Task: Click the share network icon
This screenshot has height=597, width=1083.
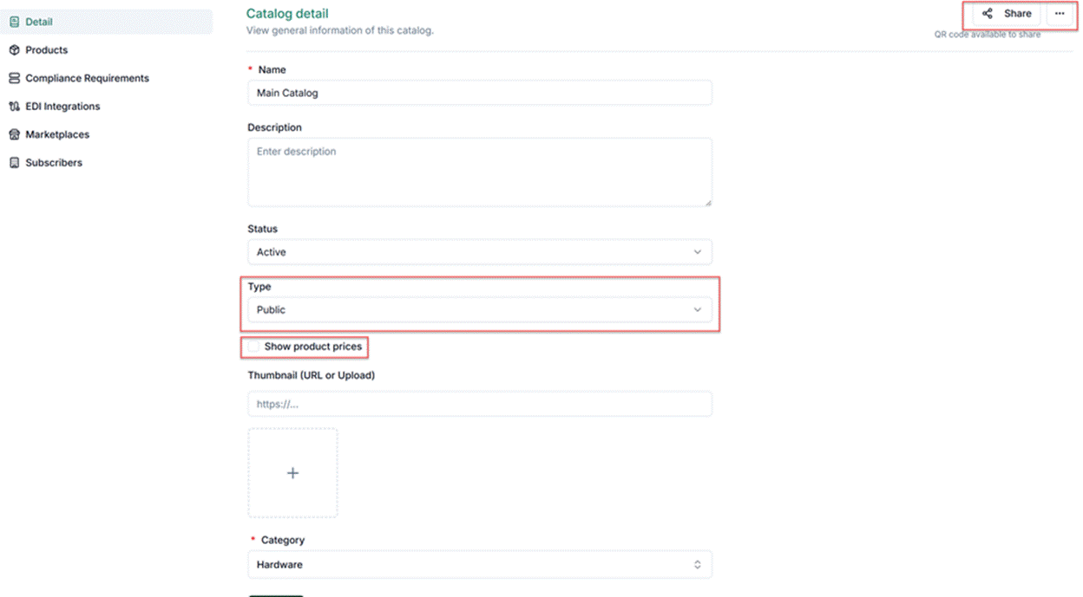Action: tap(988, 14)
